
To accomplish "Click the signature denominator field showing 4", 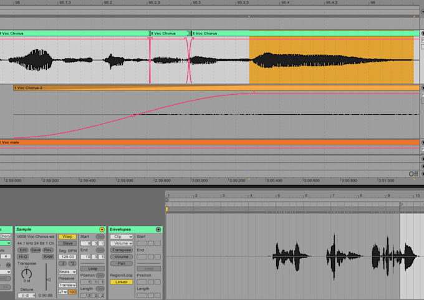I will pyautogui.click(x=5, y=256).
